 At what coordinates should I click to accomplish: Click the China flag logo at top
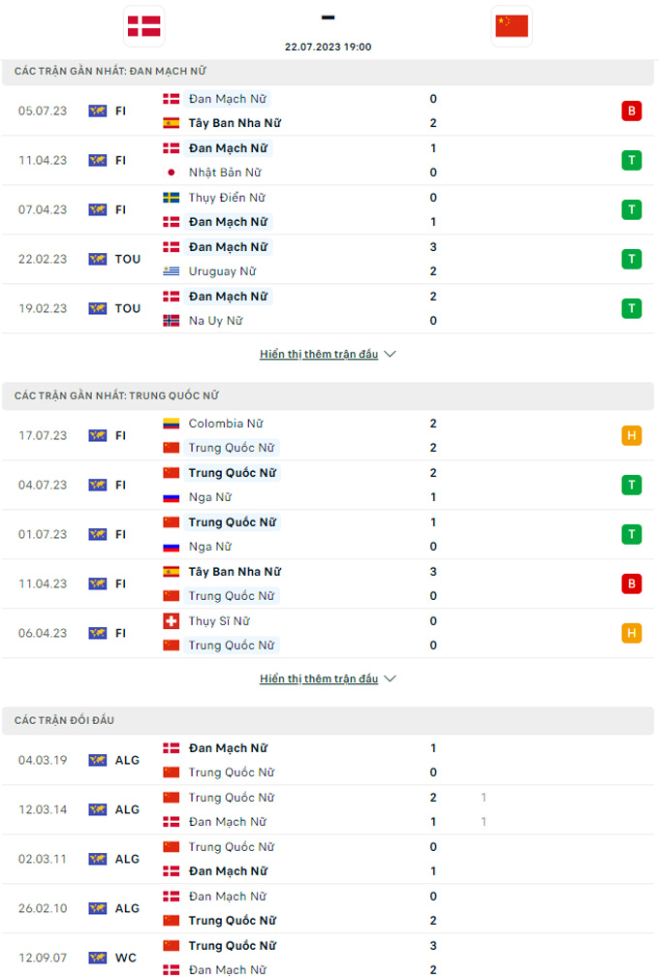pyautogui.click(x=512, y=26)
